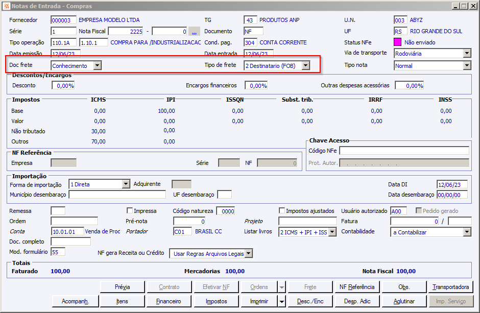Open the arrow next to the Imprimir button
This screenshot has width=480, height=313.
pyautogui.click(x=282, y=301)
